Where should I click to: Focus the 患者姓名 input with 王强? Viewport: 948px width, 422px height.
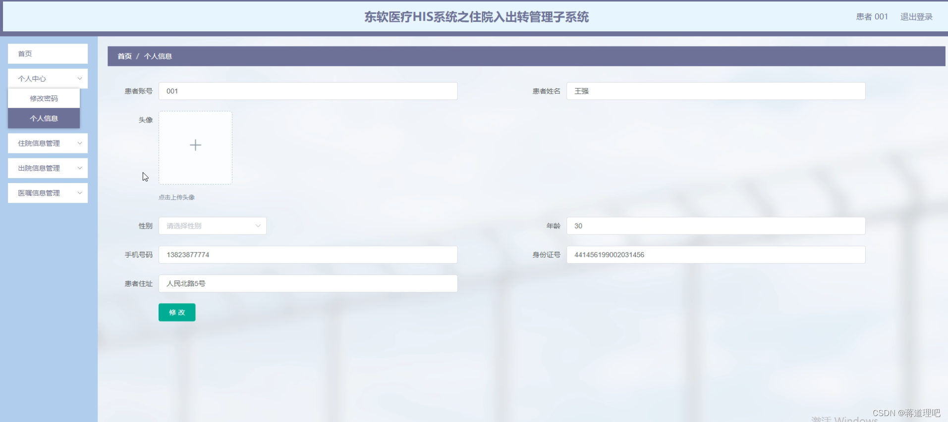[x=716, y=91]
